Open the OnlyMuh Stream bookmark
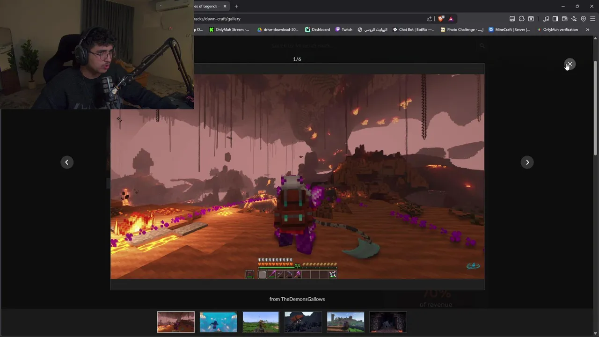Viewport: 599px width, 337px height. (x=229, y=29)
